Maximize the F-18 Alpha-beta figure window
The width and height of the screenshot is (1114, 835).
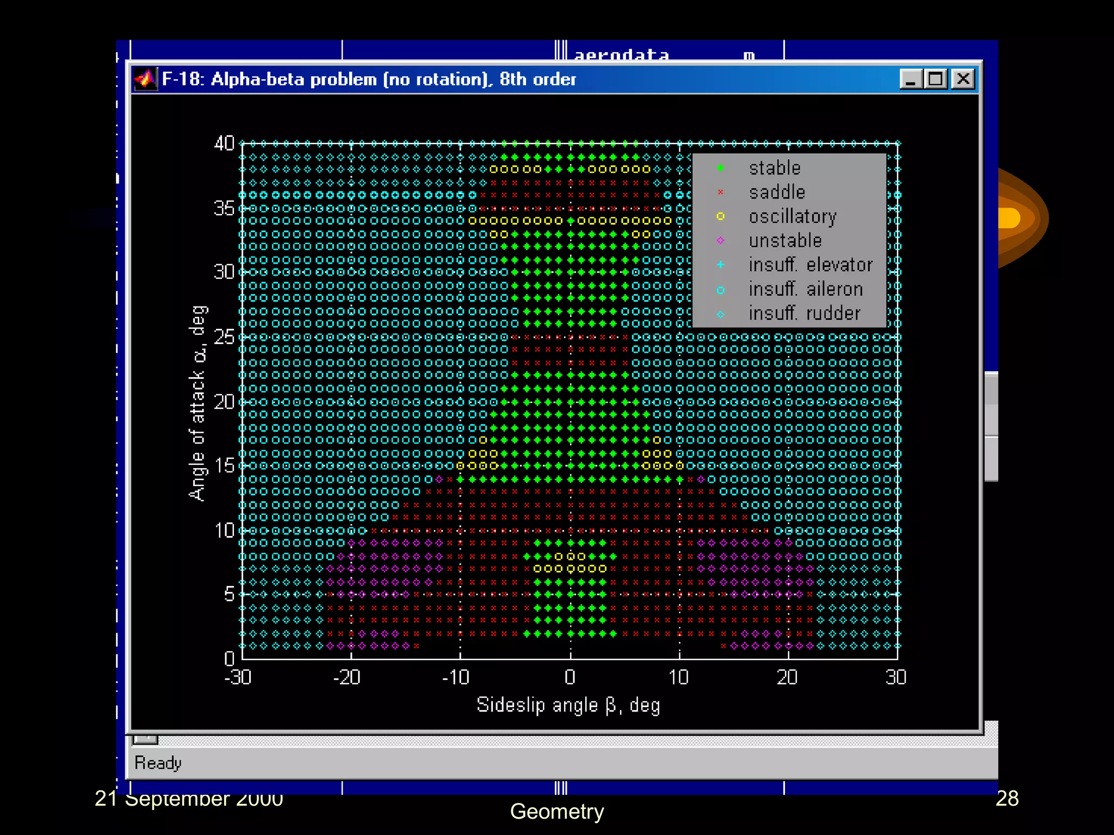click(936, 79)
